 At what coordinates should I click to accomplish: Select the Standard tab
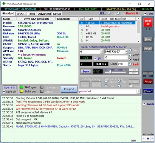pyautogui.click(x=8, y=14)
